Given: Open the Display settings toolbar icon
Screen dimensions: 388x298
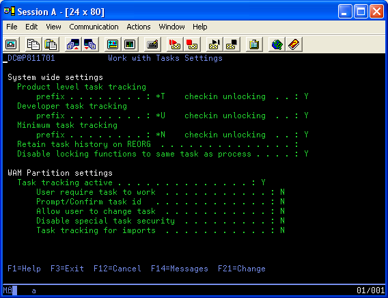Looking at the screenshot, I should (113, 44).
